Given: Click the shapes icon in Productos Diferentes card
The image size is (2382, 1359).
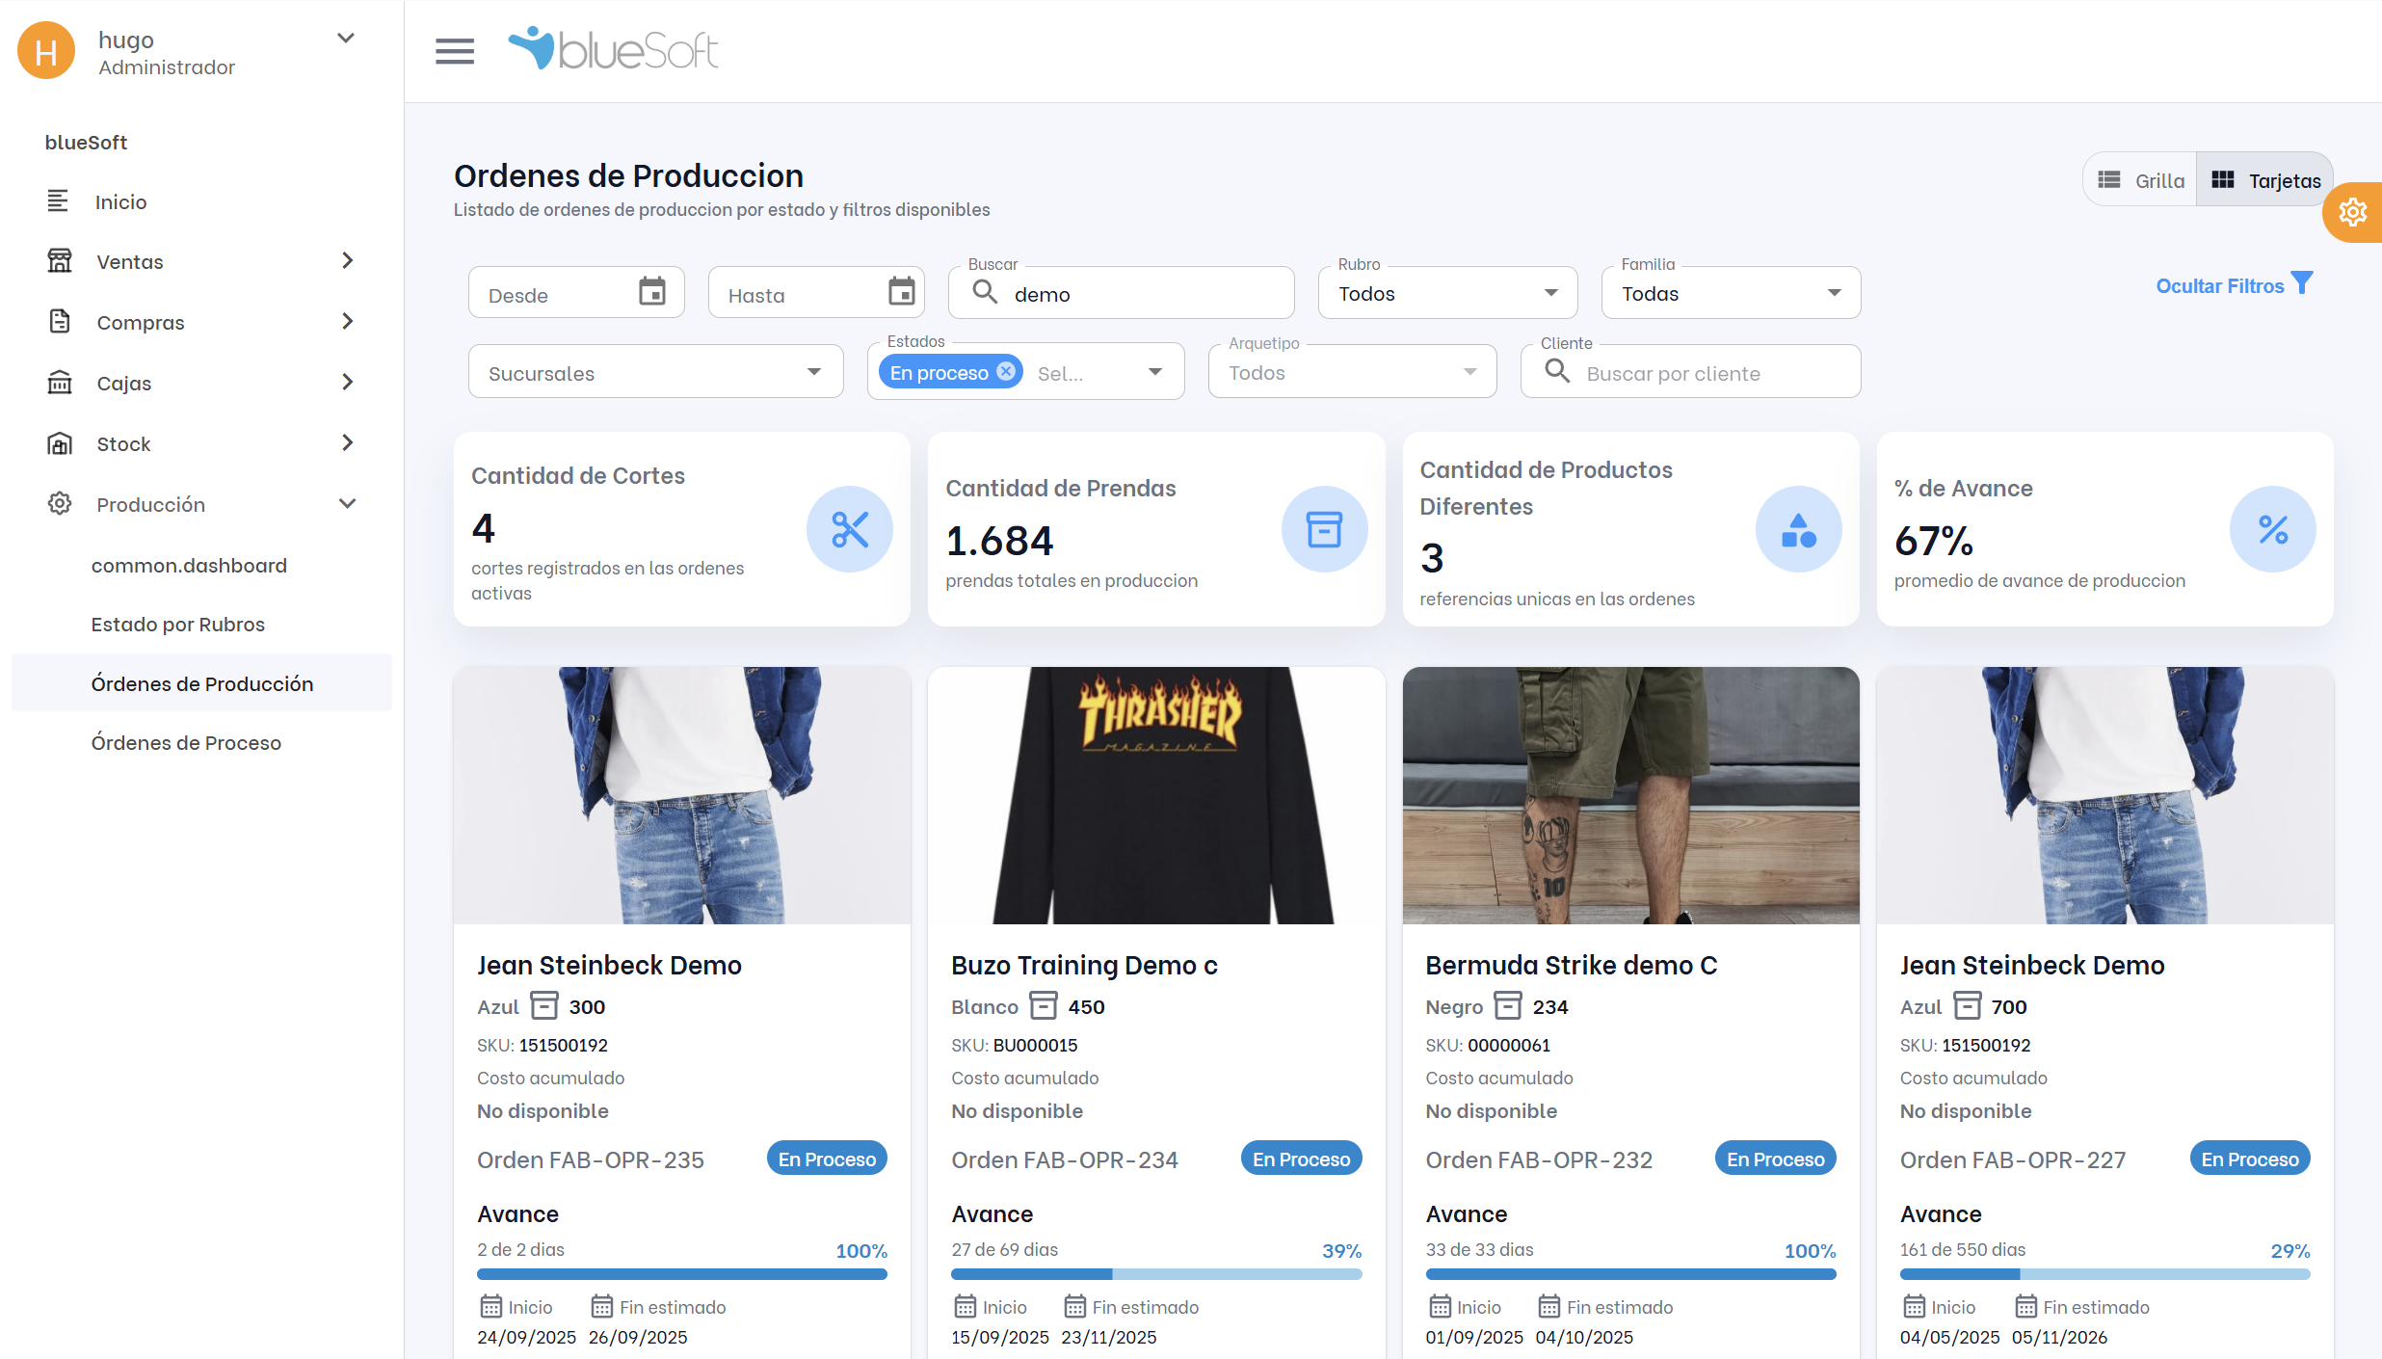Looking at the screenshot, I should pos(1798,529).
